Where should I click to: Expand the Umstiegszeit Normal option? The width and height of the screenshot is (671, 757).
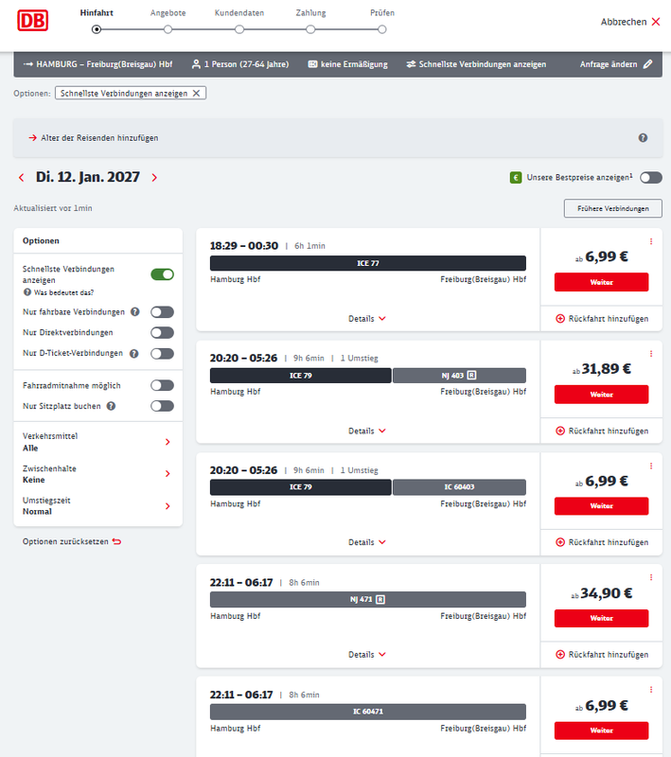click(98, 506)
